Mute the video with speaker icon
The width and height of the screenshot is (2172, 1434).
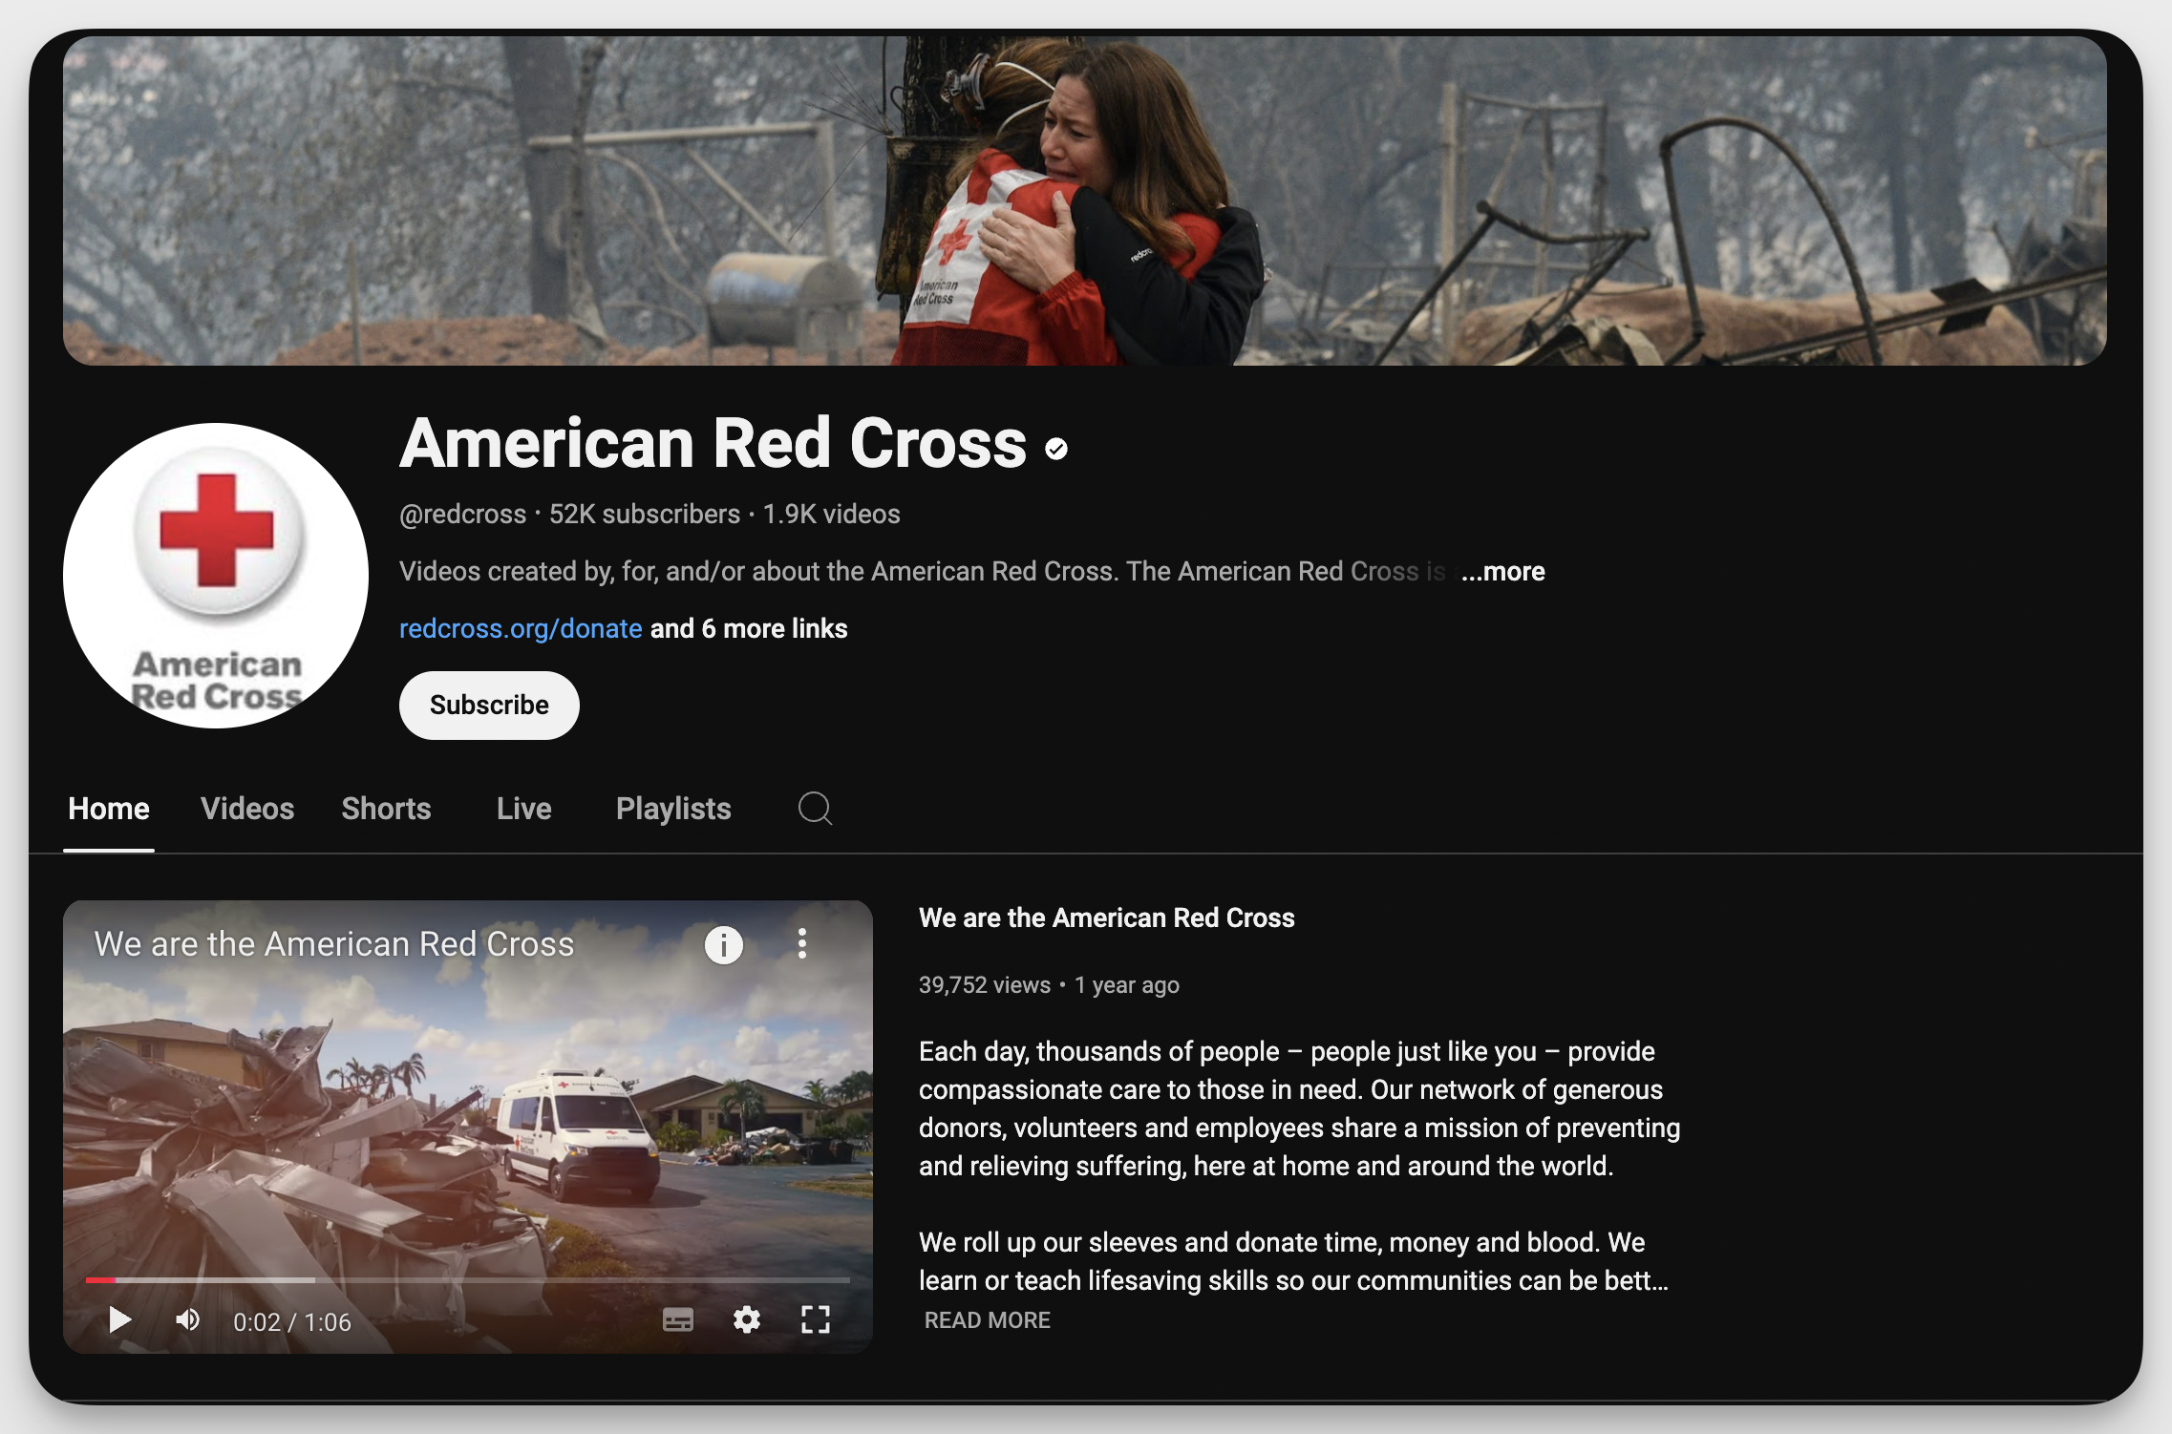click(188, 1320)
